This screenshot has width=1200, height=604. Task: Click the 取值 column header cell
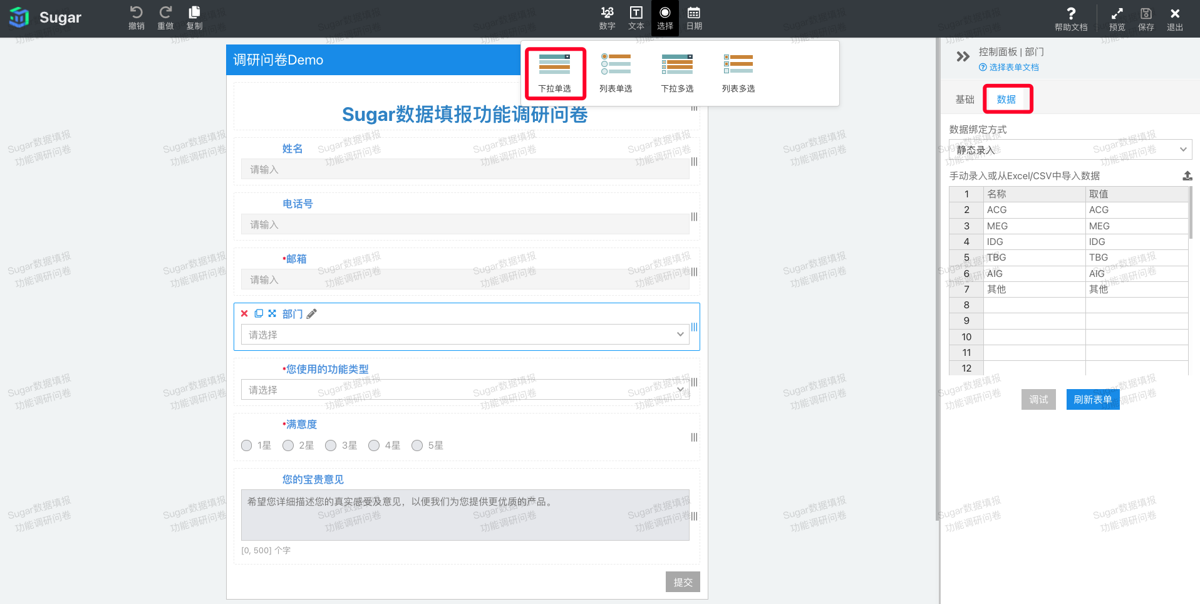tap(1137, 194)
